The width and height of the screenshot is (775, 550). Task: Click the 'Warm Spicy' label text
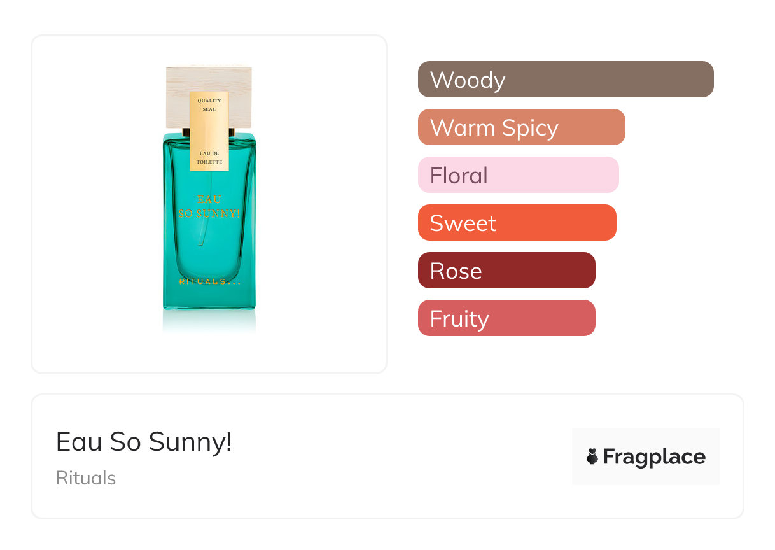click(494, 128)
